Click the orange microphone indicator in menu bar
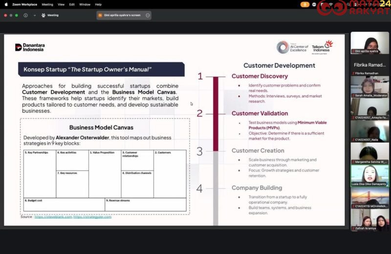 coord(305,4)
